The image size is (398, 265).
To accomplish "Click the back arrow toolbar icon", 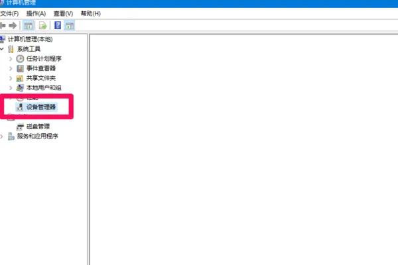I will (3, 25).
